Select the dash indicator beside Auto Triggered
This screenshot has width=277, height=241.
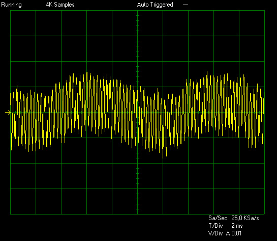[186, 5]
